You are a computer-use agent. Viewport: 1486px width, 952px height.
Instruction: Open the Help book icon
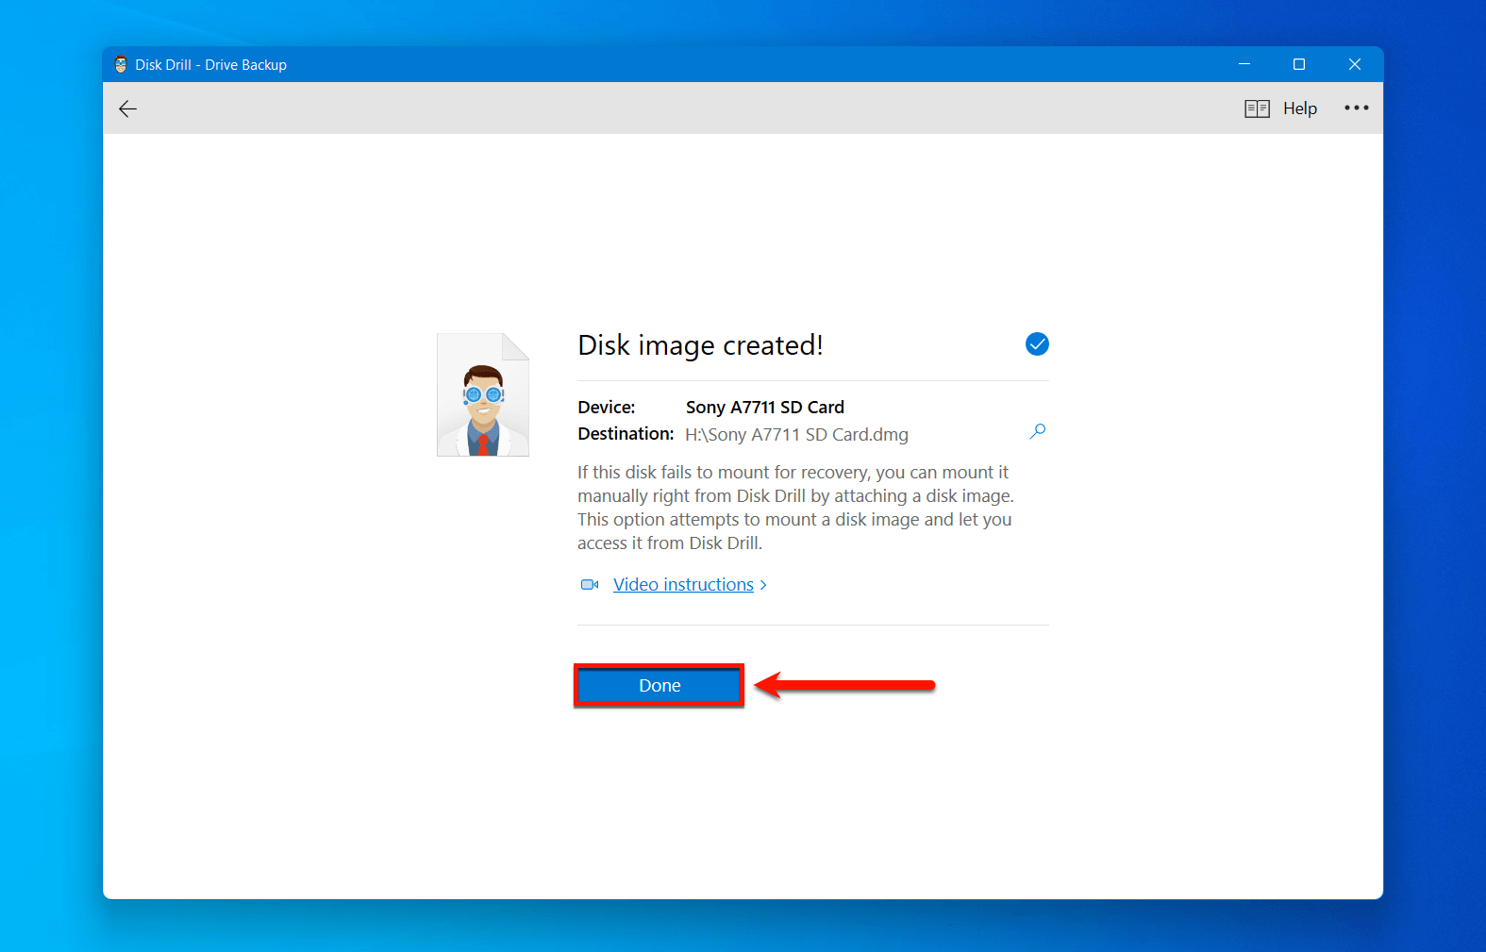[1257, 109]
